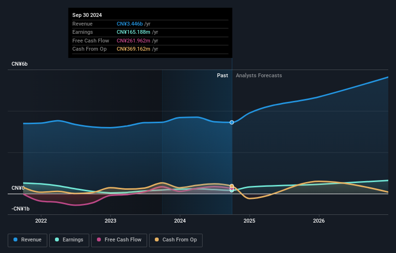Click the 2023 x-axis label
Screen dimensions: 396x253
[110, 221]
